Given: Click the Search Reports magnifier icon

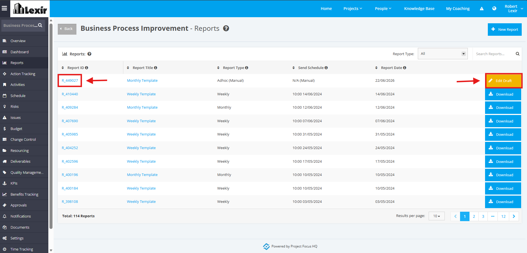Looking at the screenshot, I should [518, 54].
